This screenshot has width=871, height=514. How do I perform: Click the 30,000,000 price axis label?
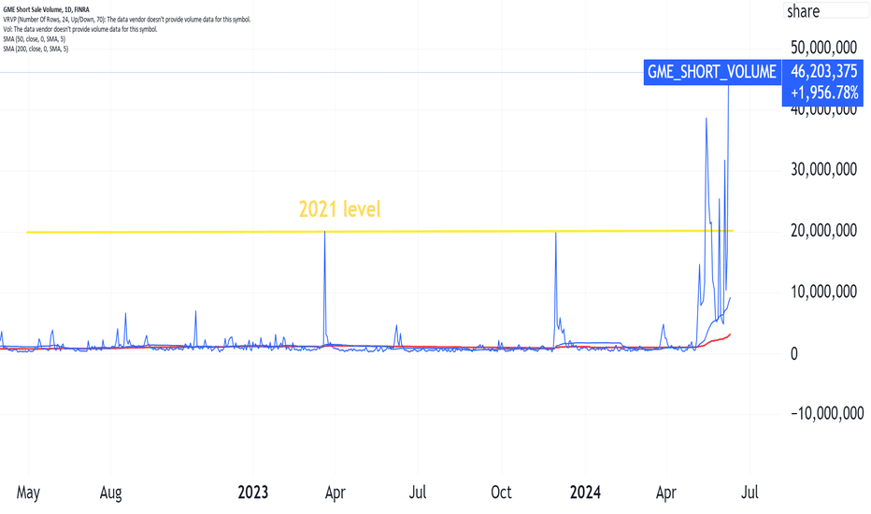point(823,169)
